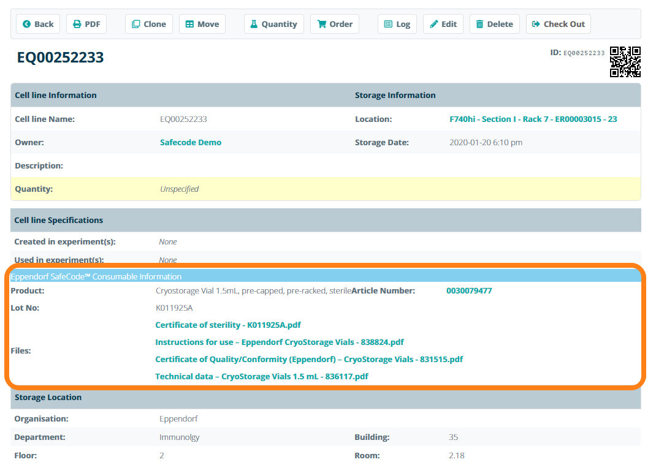Open Instructions for use PDF file
The image size is (656, 473).
point(280,342)
